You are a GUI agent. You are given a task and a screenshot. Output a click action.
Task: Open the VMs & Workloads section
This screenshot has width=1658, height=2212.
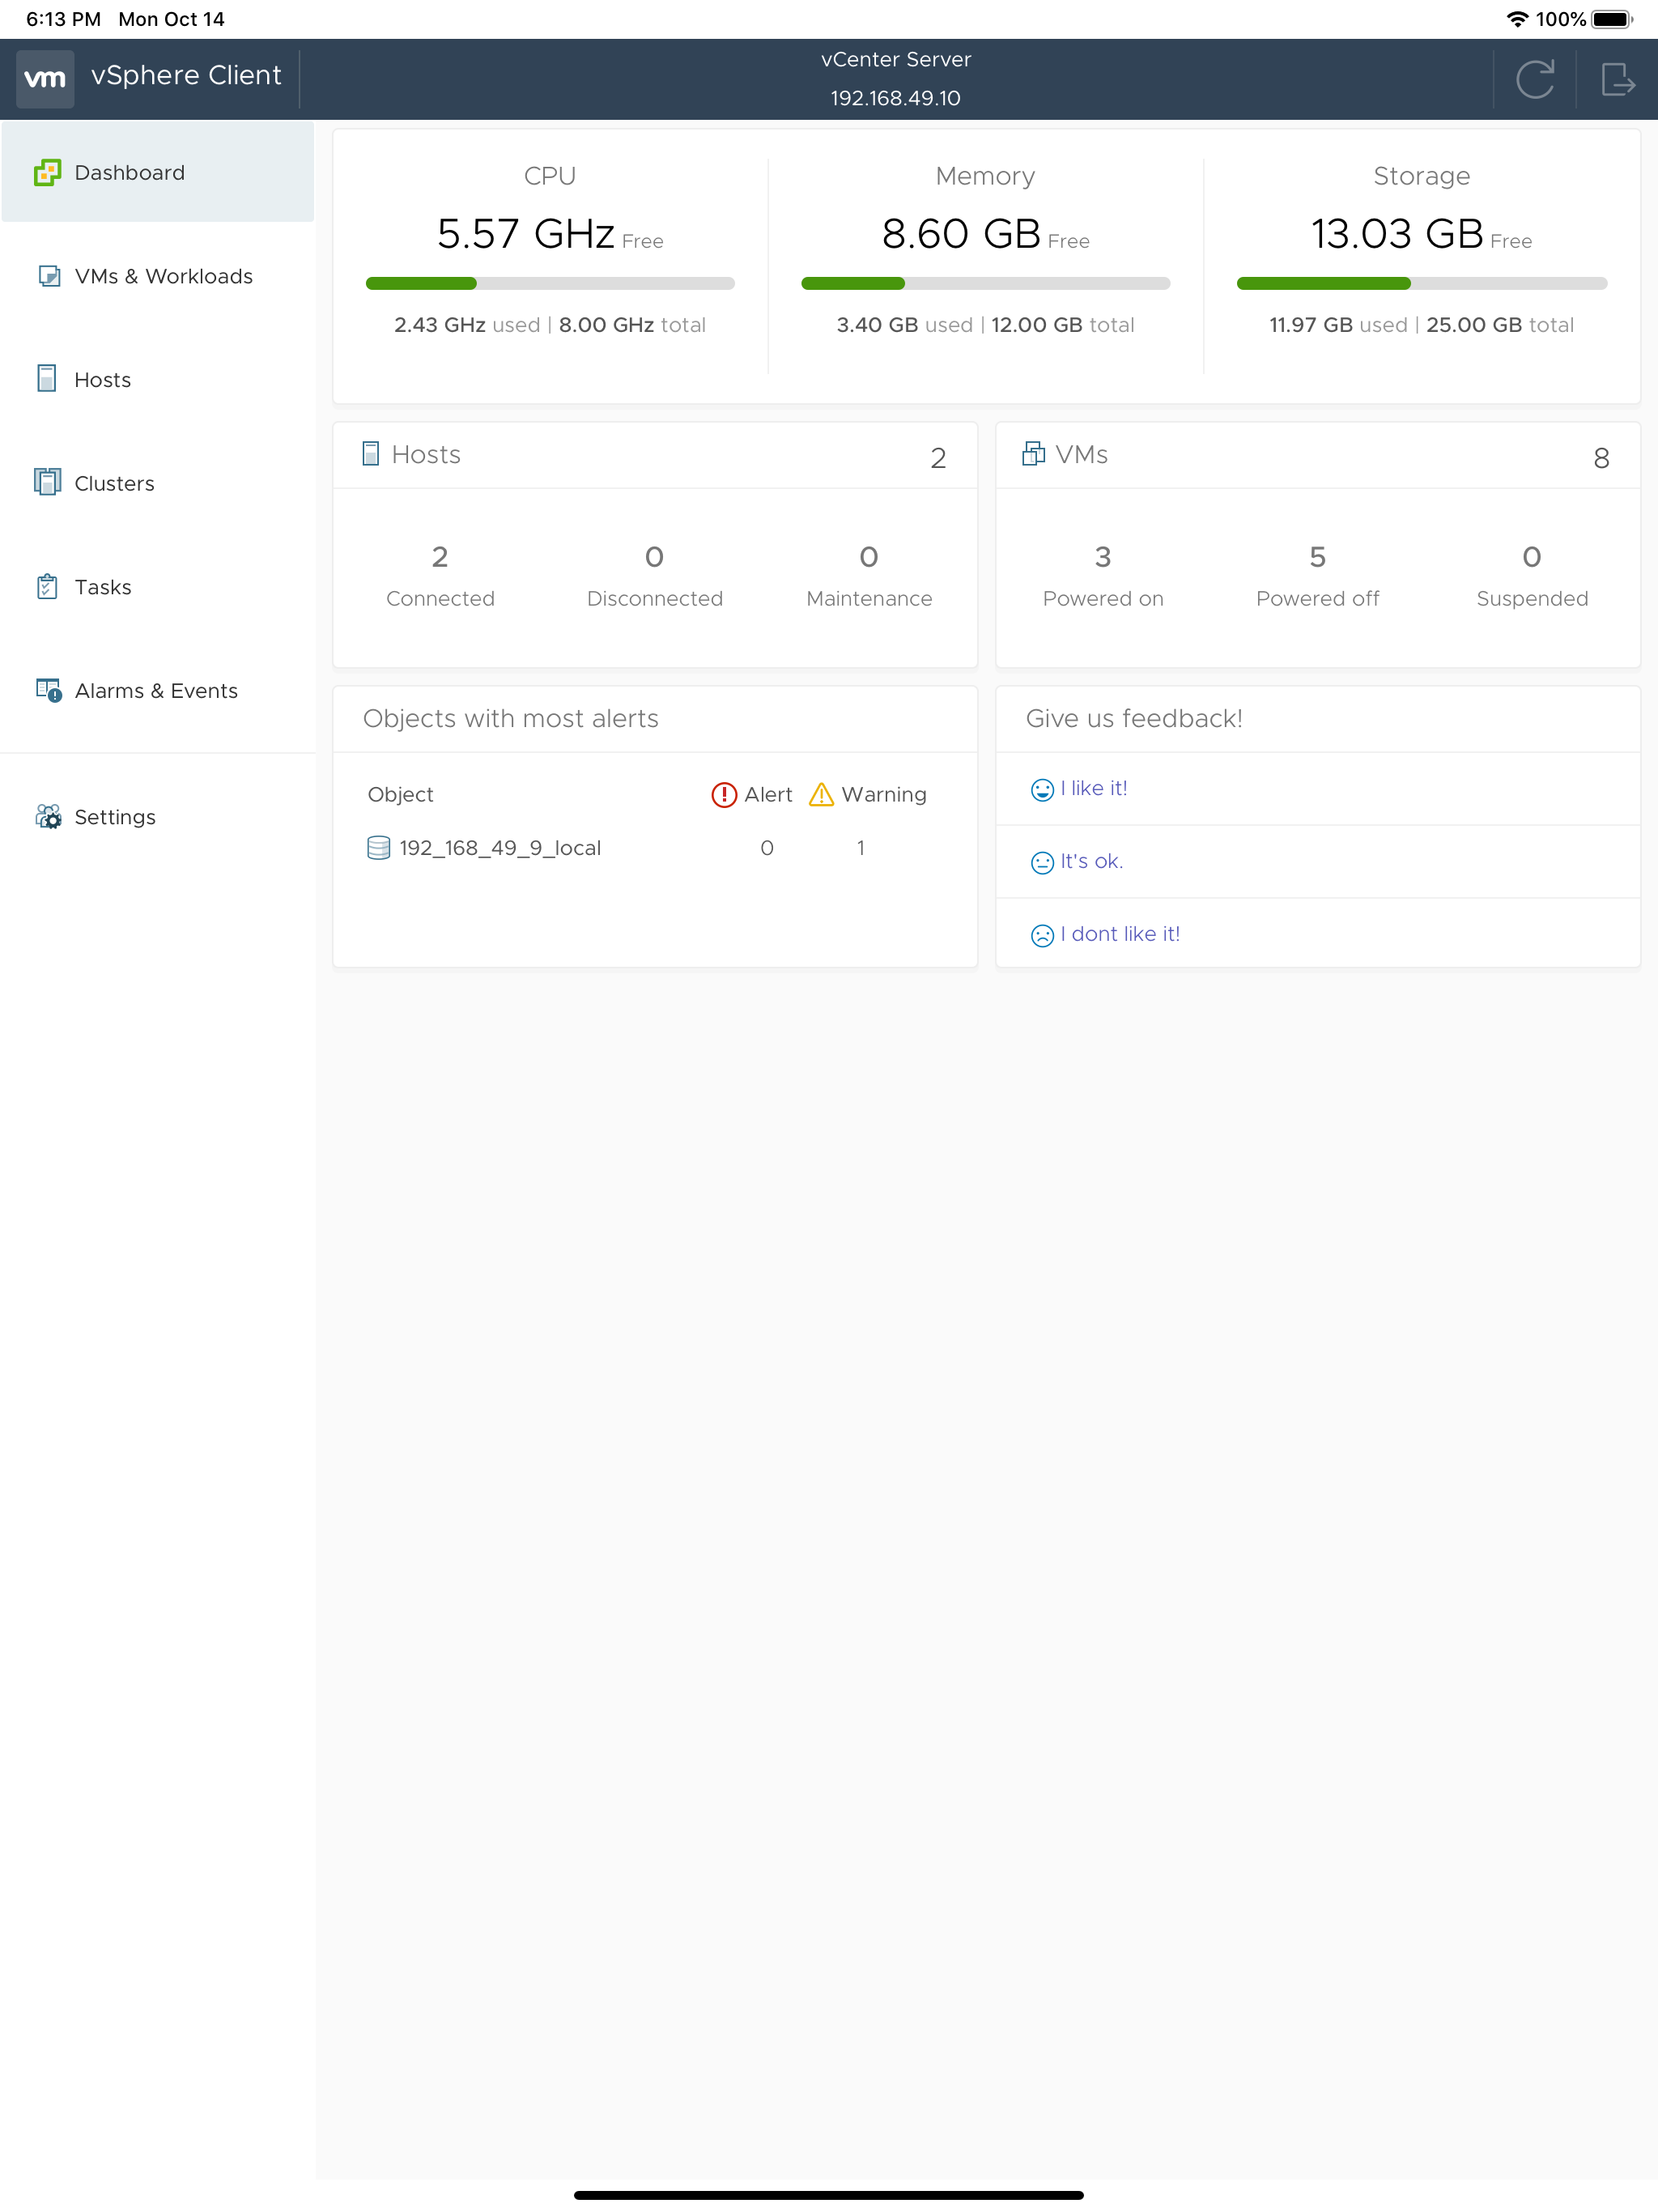163,276
